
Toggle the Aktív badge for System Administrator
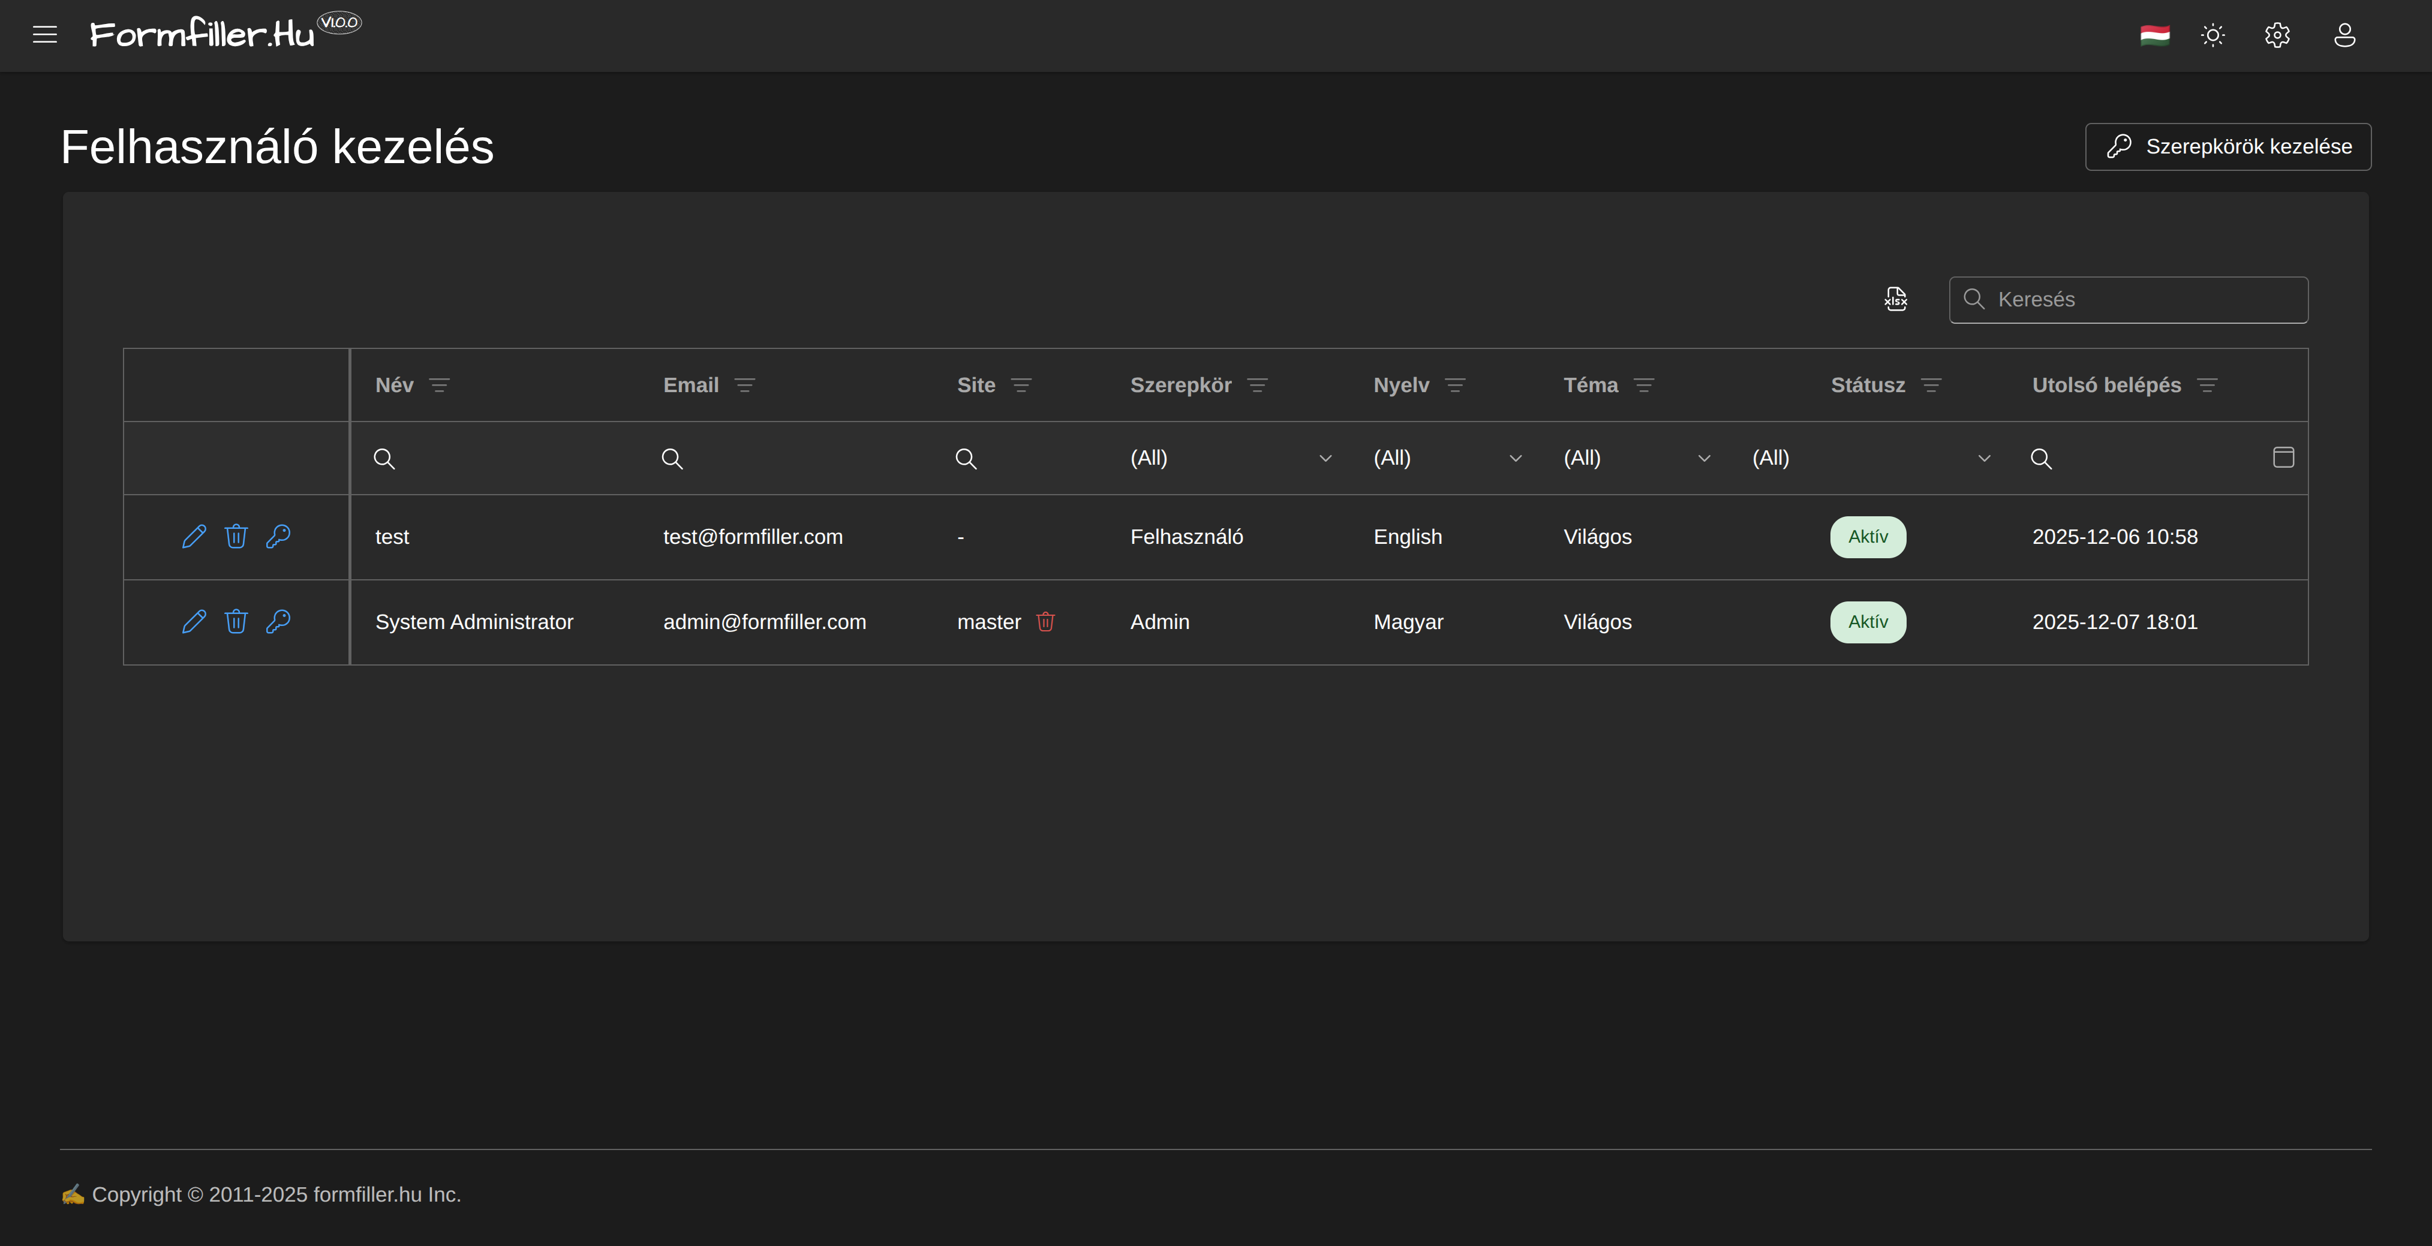click(1868, 622)
